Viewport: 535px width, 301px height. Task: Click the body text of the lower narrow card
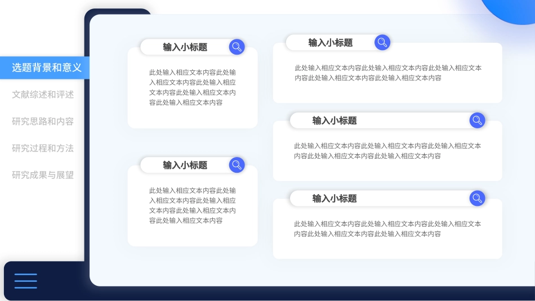193,205
